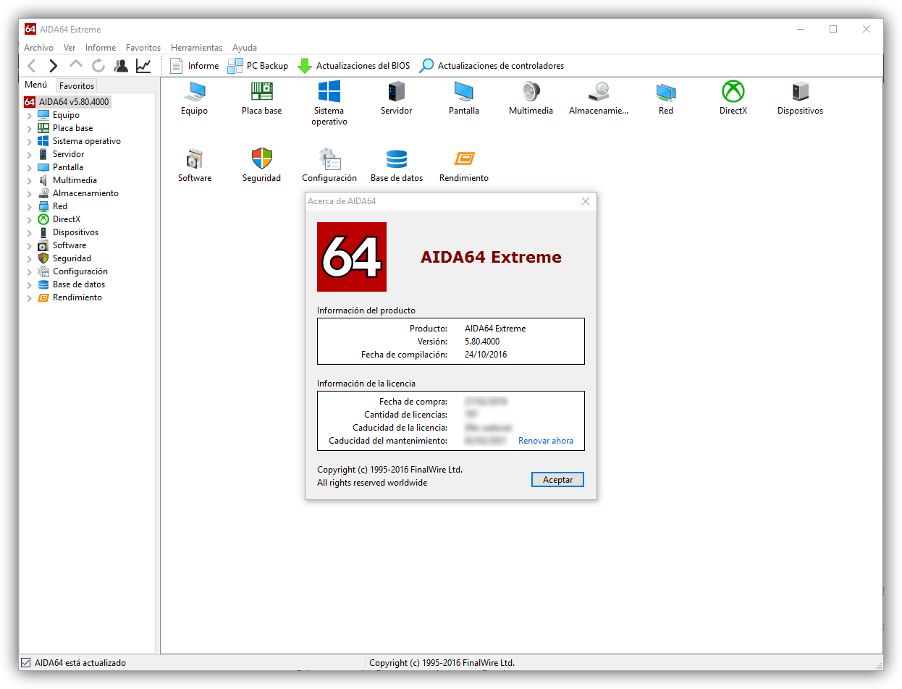Select the Sistema operativo Windows icon
The height and width of the screenshot is (689, 902).
(x=329, y=91)
